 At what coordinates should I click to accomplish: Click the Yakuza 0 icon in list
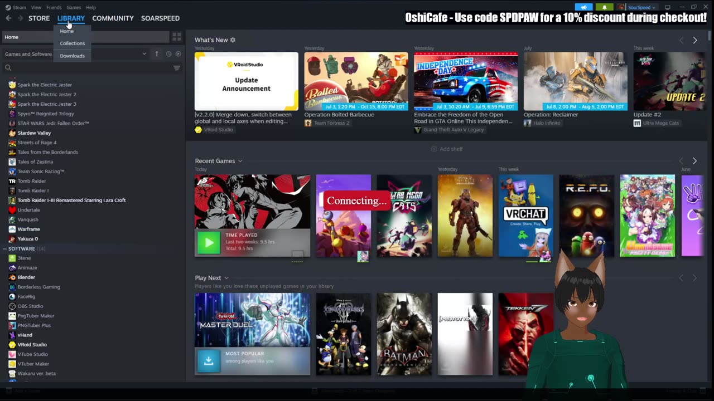(12, 239)
